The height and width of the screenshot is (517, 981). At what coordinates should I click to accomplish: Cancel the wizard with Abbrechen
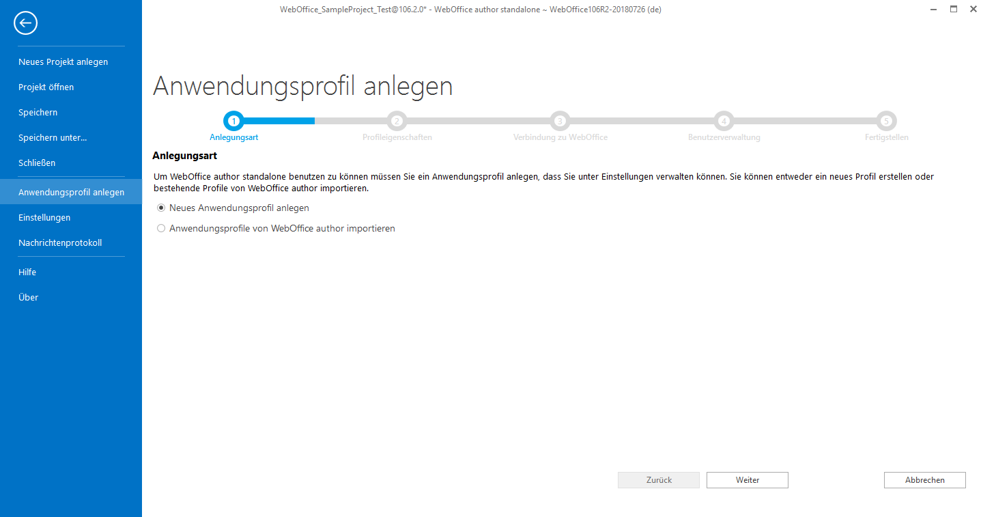click(925, 480)
